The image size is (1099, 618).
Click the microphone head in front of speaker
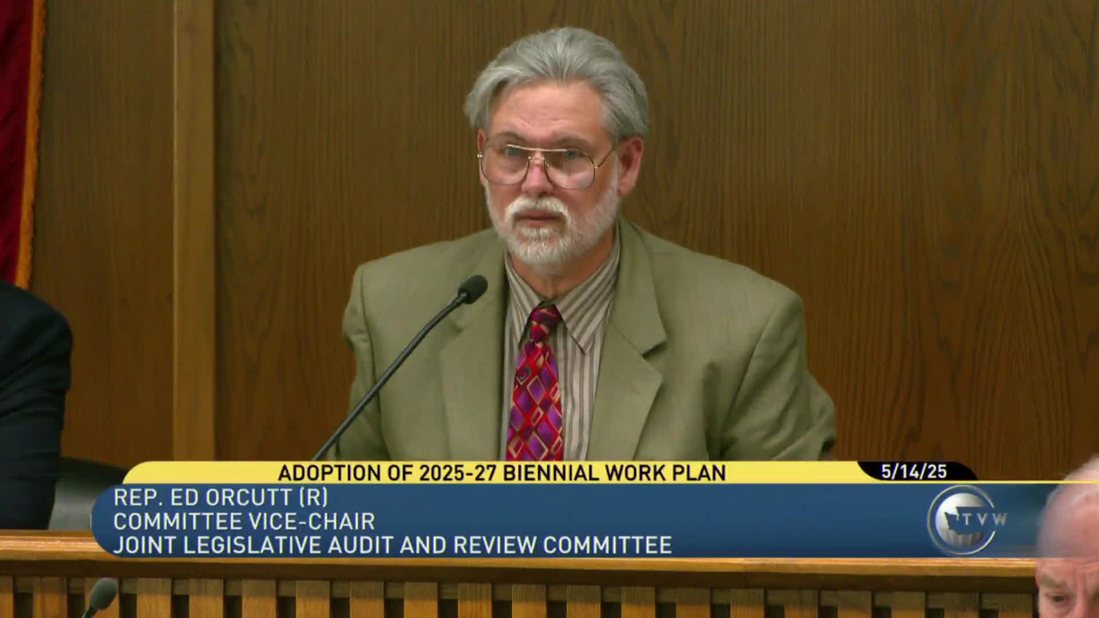(472, 289)
